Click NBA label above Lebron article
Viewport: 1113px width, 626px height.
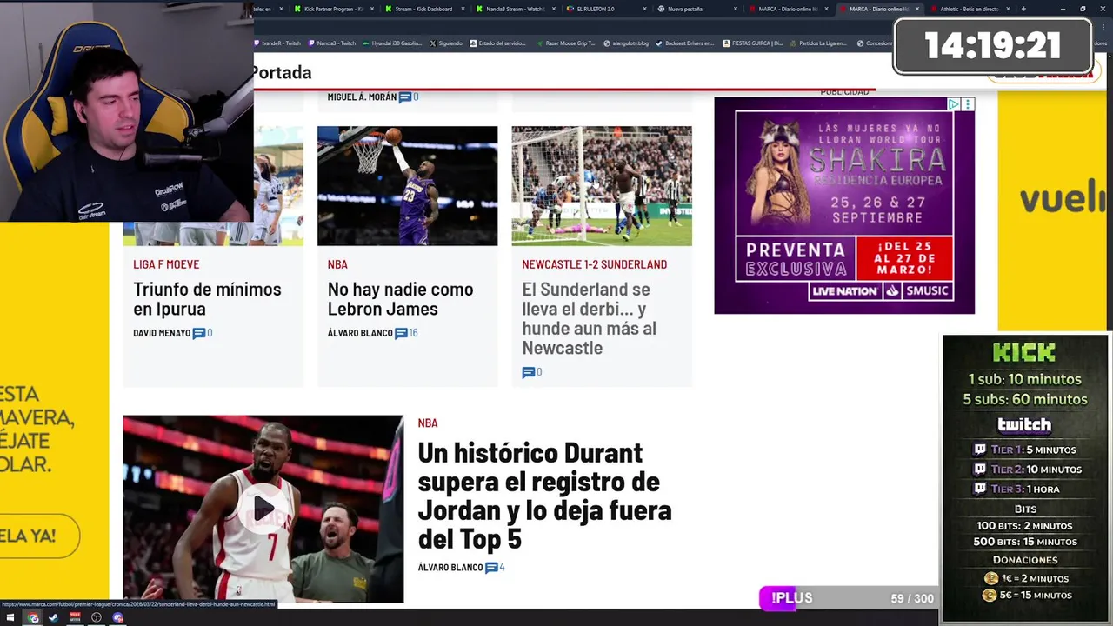tap(337, 264)
